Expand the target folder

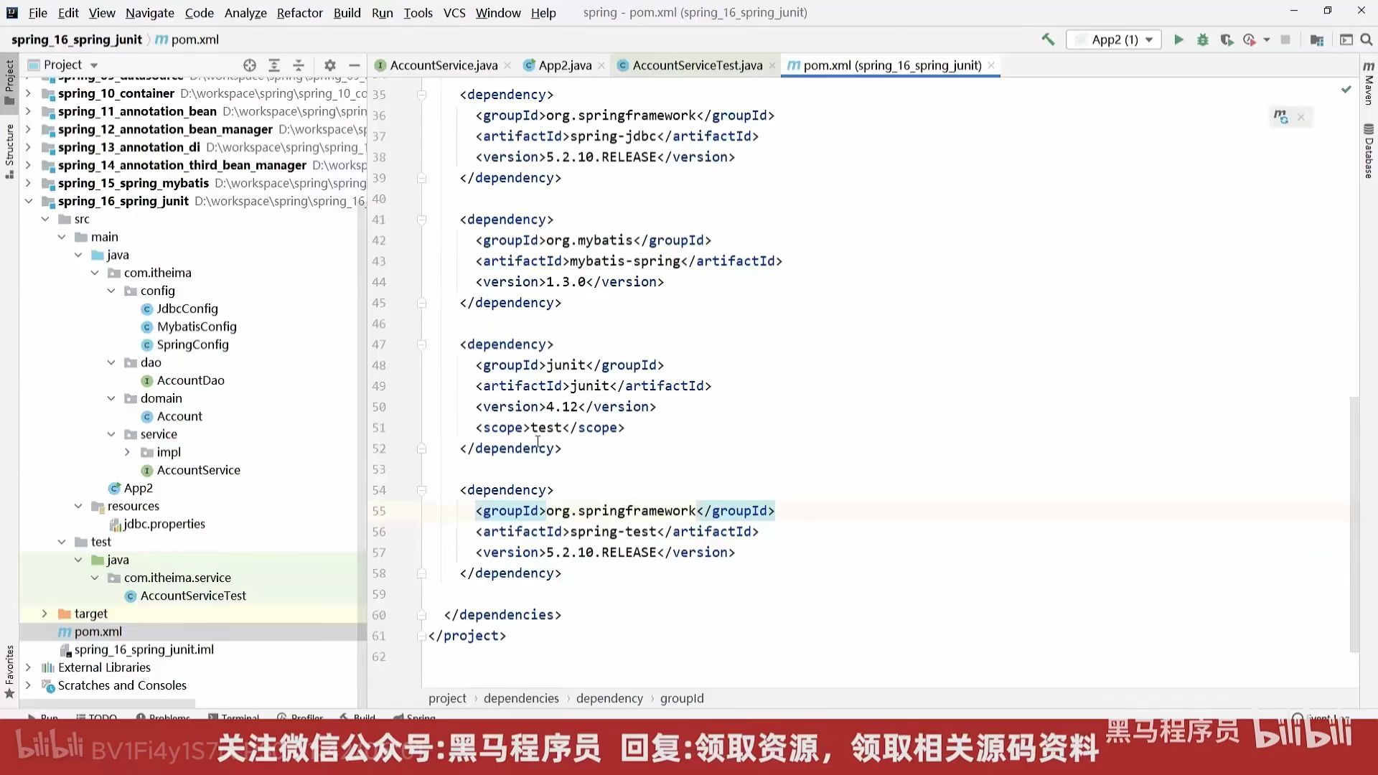tap(44, 614)
